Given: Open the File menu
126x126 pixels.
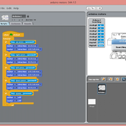Looking at the screenshot, I should point(3,8).
